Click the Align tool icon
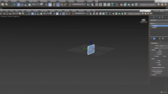Screen dimensions: 168x94 tap(91, 14)
